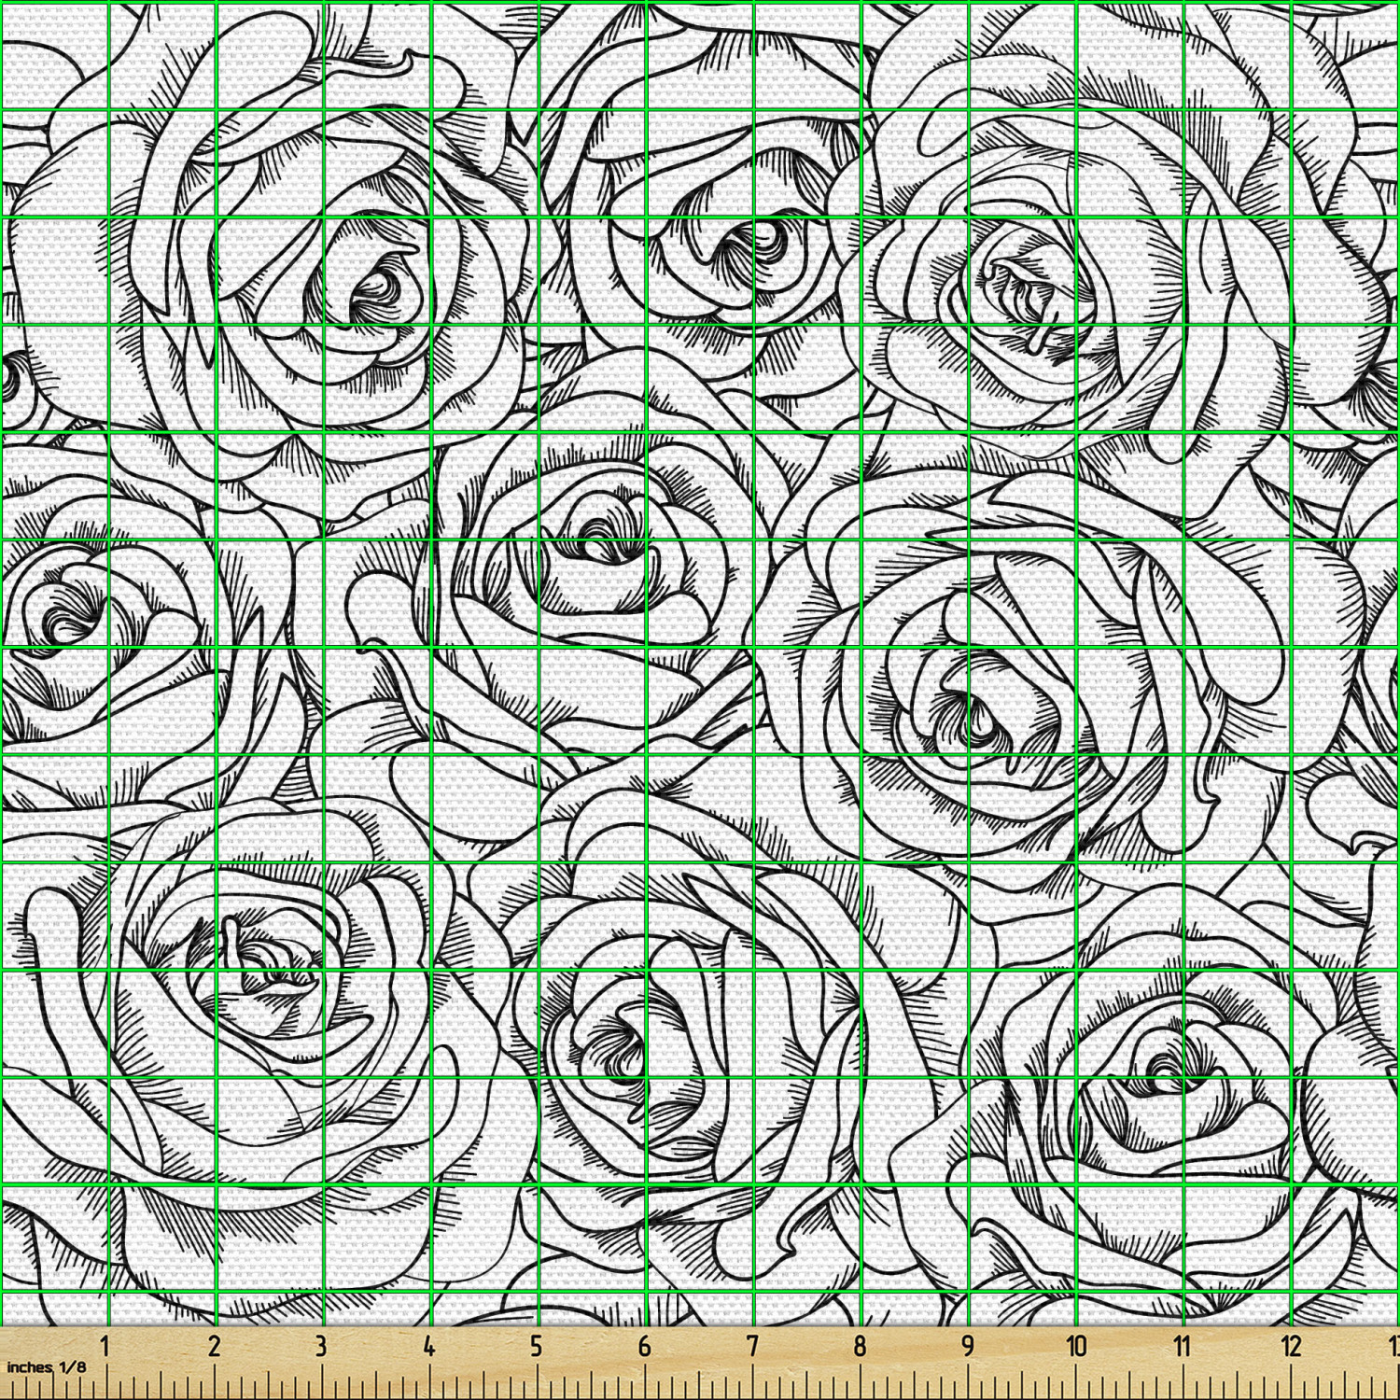1400x1400 pixels.
Task: Click the number 1 on the ruler
Action: [x=105, y=1346]
